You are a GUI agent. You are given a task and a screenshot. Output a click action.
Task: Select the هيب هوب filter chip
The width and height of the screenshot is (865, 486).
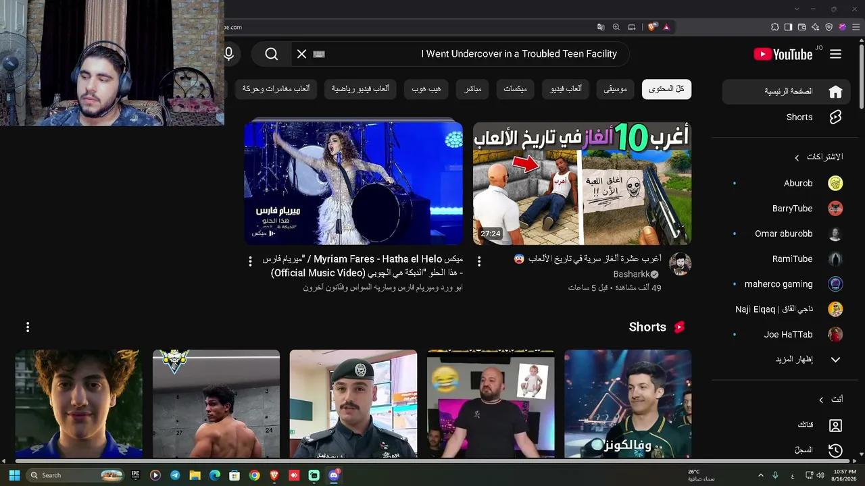(x=426, y=89)
